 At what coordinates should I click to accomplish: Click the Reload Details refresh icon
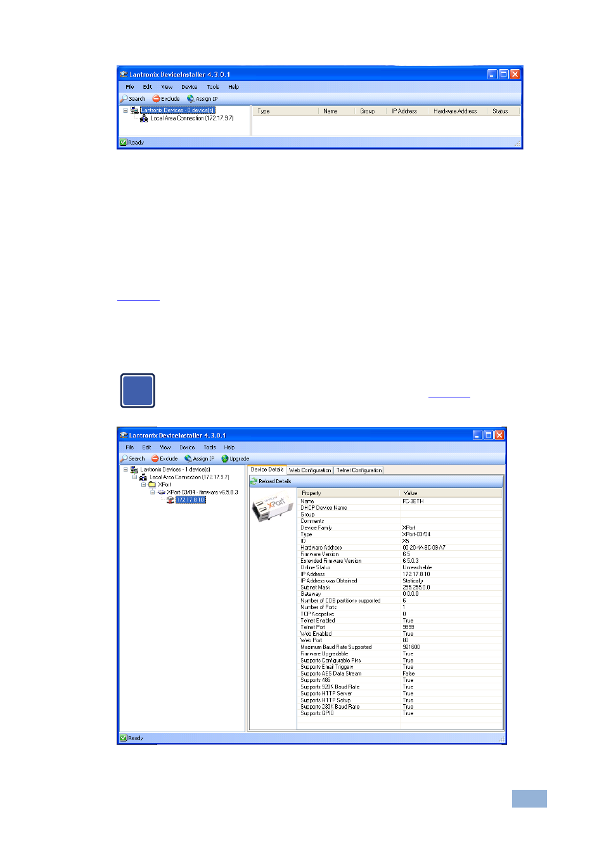[x=254, y=482]
